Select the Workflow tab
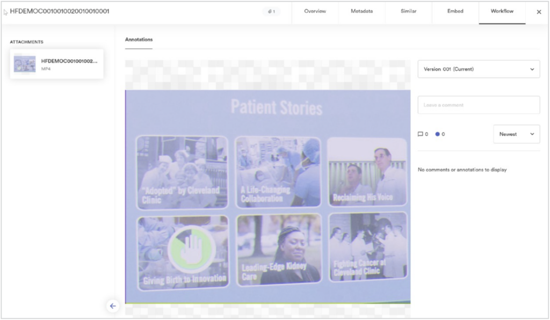550x320 pixels. (x=502, y=12)
